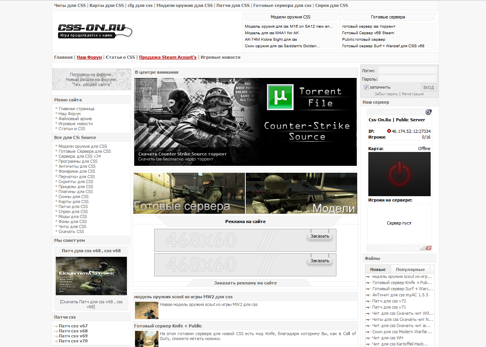486x347 pixels.
Task: Open 'Готовый Сервер v68 Steam' link
Action: 368,33
